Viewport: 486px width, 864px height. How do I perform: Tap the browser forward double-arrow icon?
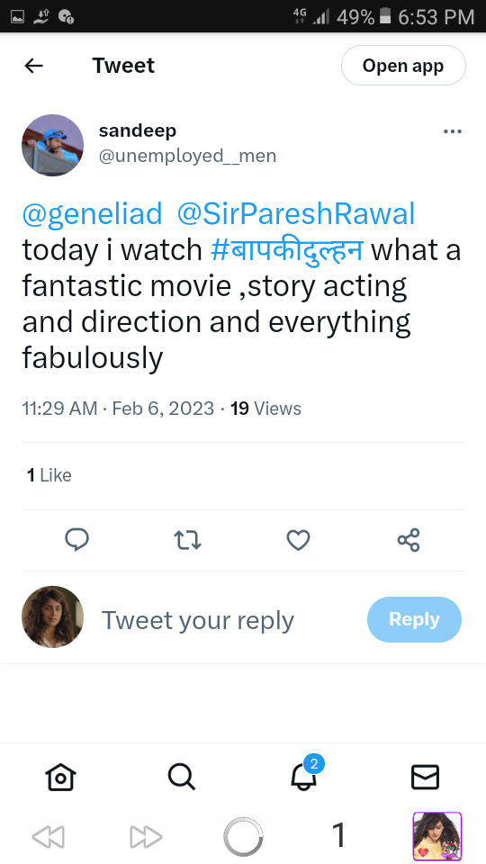(146, 837)
